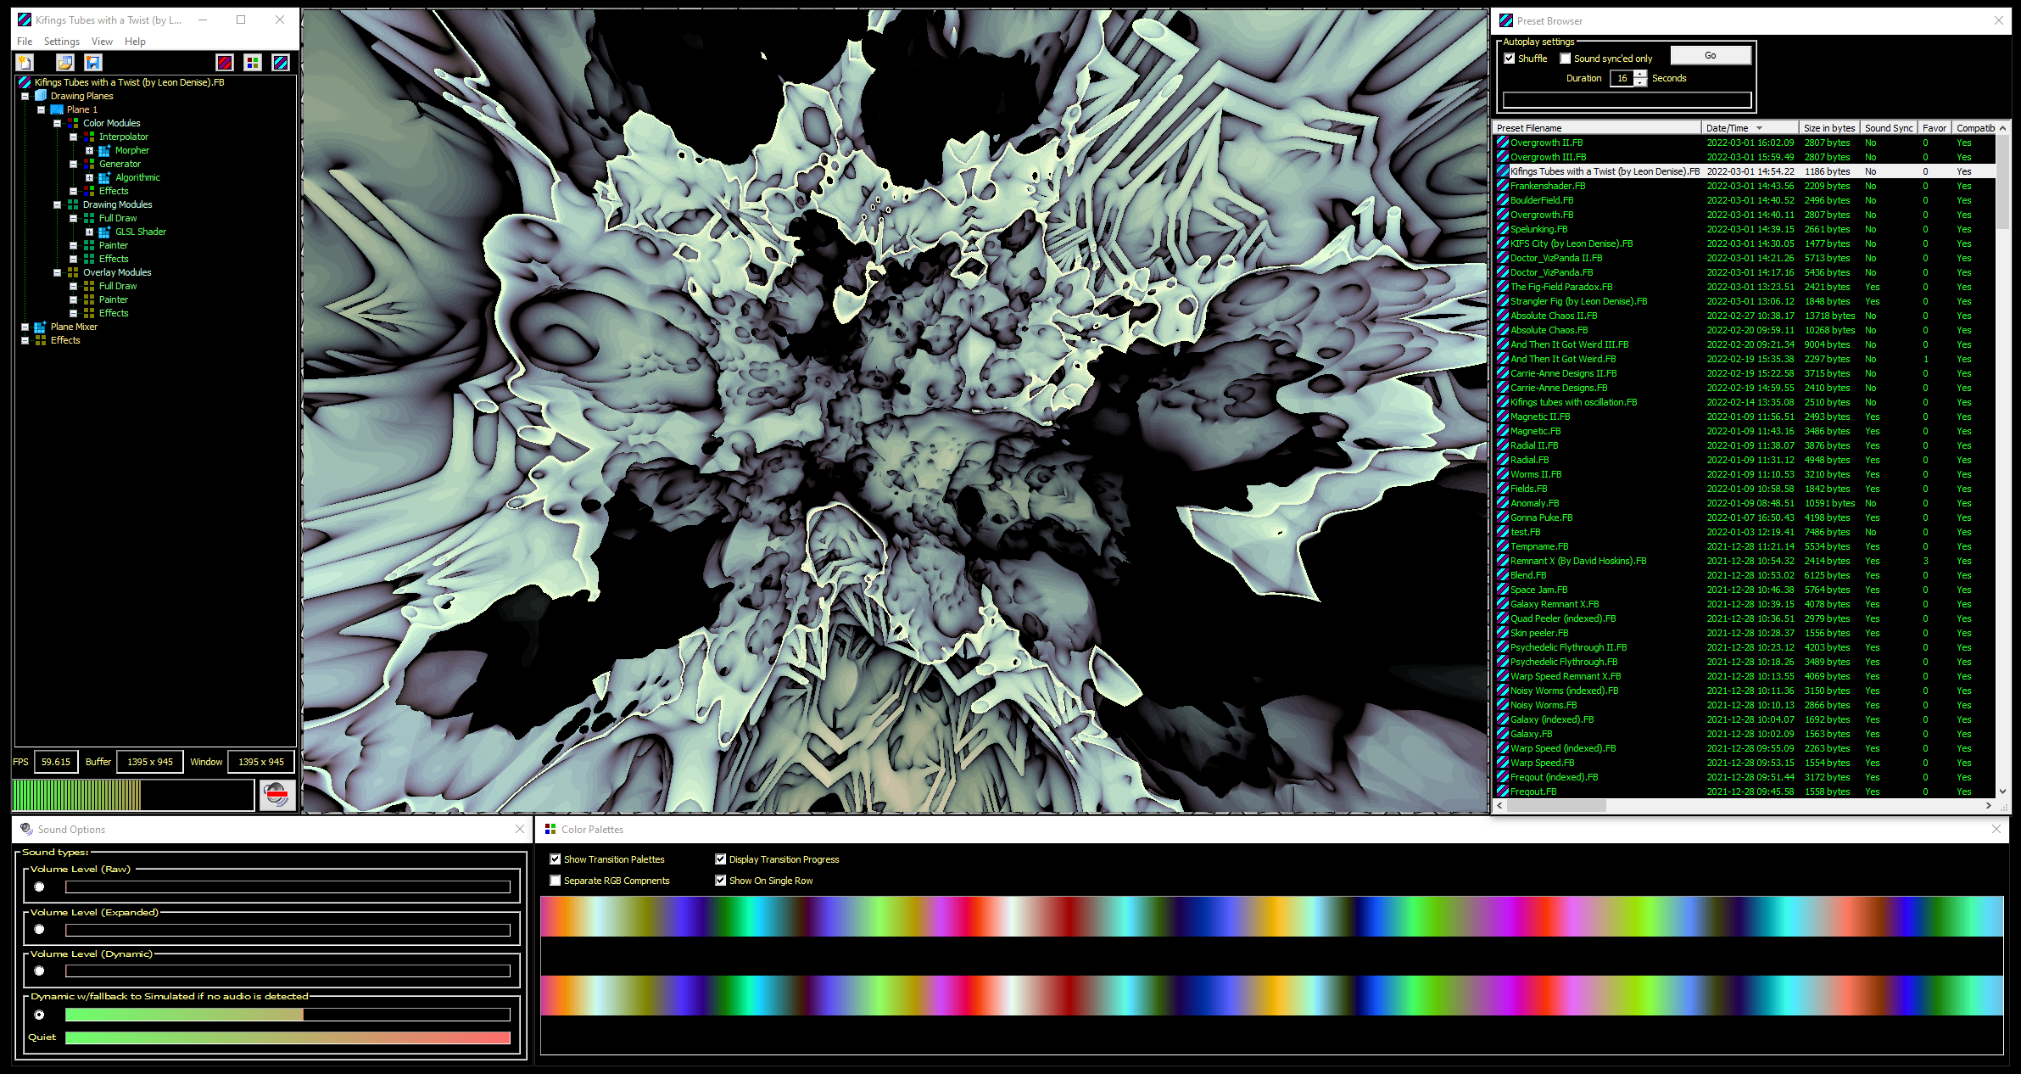Image resolution: width=2021 pixels, height=1074 pixels.
Task: Open color palettes via four-square toolbar icon
Action: 253,62
